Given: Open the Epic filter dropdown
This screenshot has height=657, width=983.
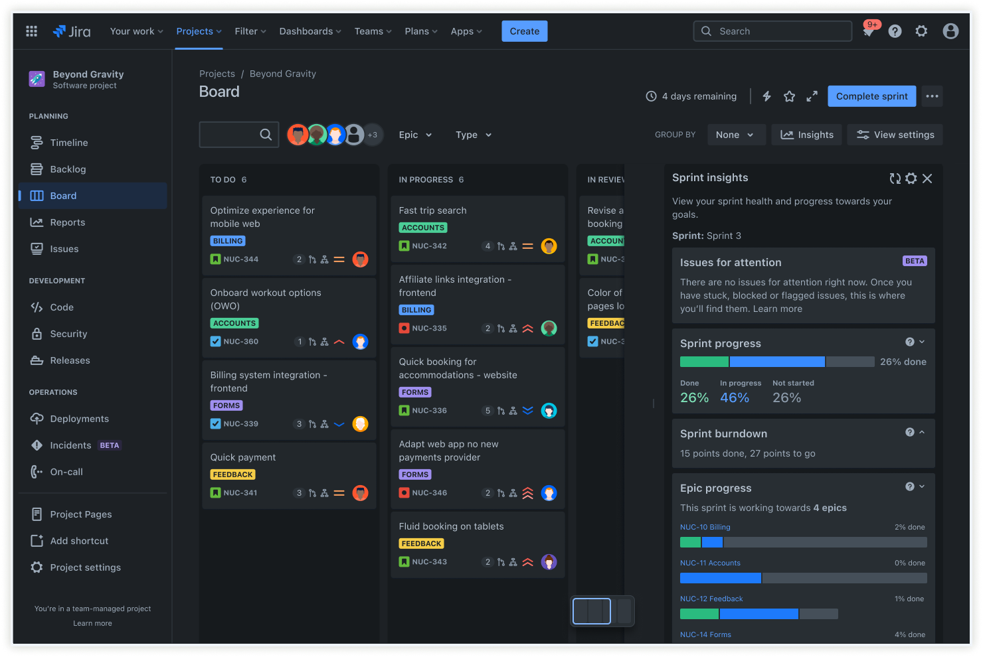Looking at the screenshot, I should coord(414,135).
